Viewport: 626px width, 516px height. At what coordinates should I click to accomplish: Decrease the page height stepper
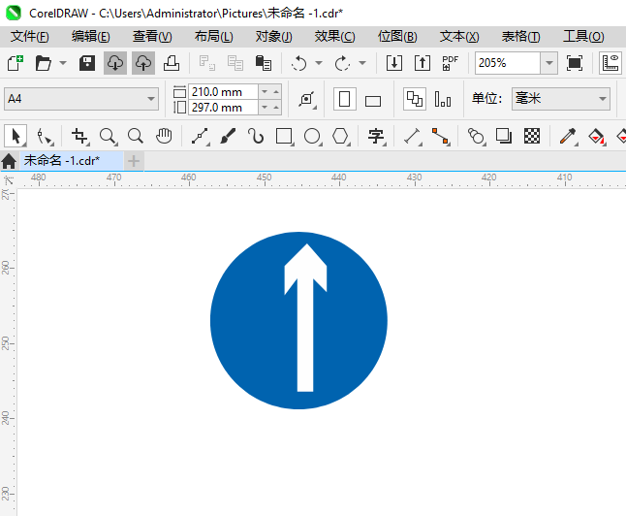(265, 108)
